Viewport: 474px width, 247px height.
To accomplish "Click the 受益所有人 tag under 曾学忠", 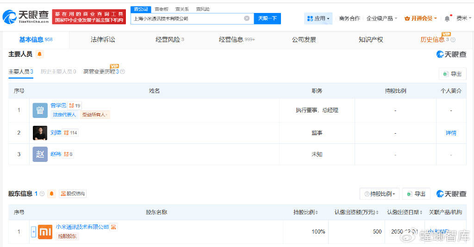I will coord(94,115).
